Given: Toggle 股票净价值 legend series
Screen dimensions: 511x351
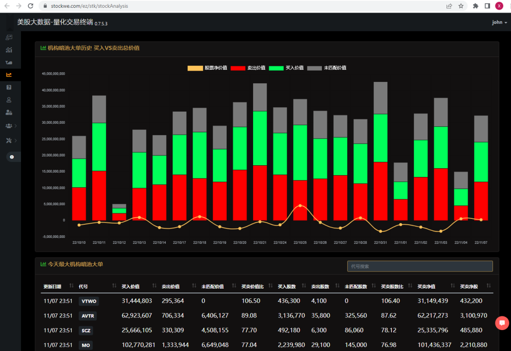Looking at the screenshot, I should (x=207, y=68).
